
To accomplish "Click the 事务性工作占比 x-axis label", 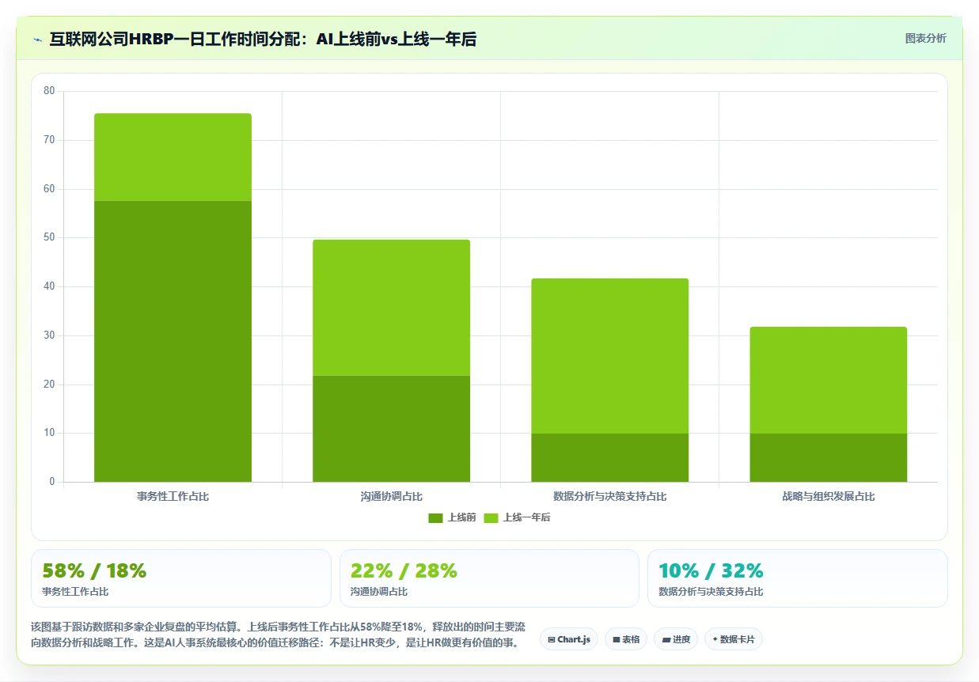I will click(173, 497).
